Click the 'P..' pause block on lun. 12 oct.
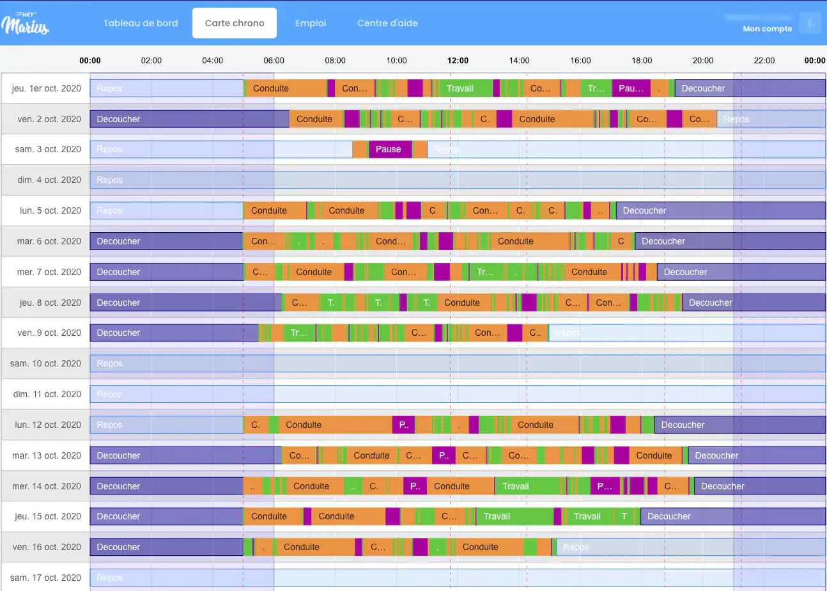 click(x=403, y=425)
